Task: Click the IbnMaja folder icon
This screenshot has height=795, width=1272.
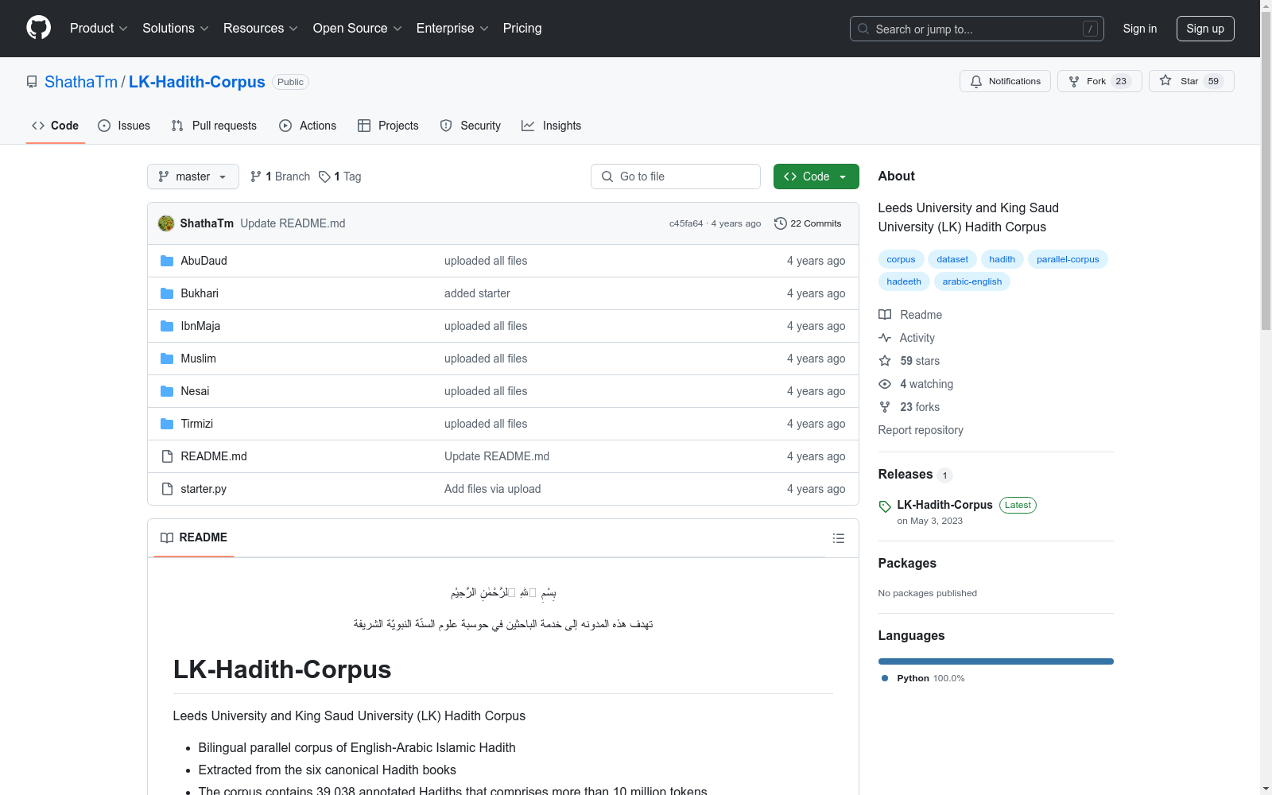Action: [167, 326]
